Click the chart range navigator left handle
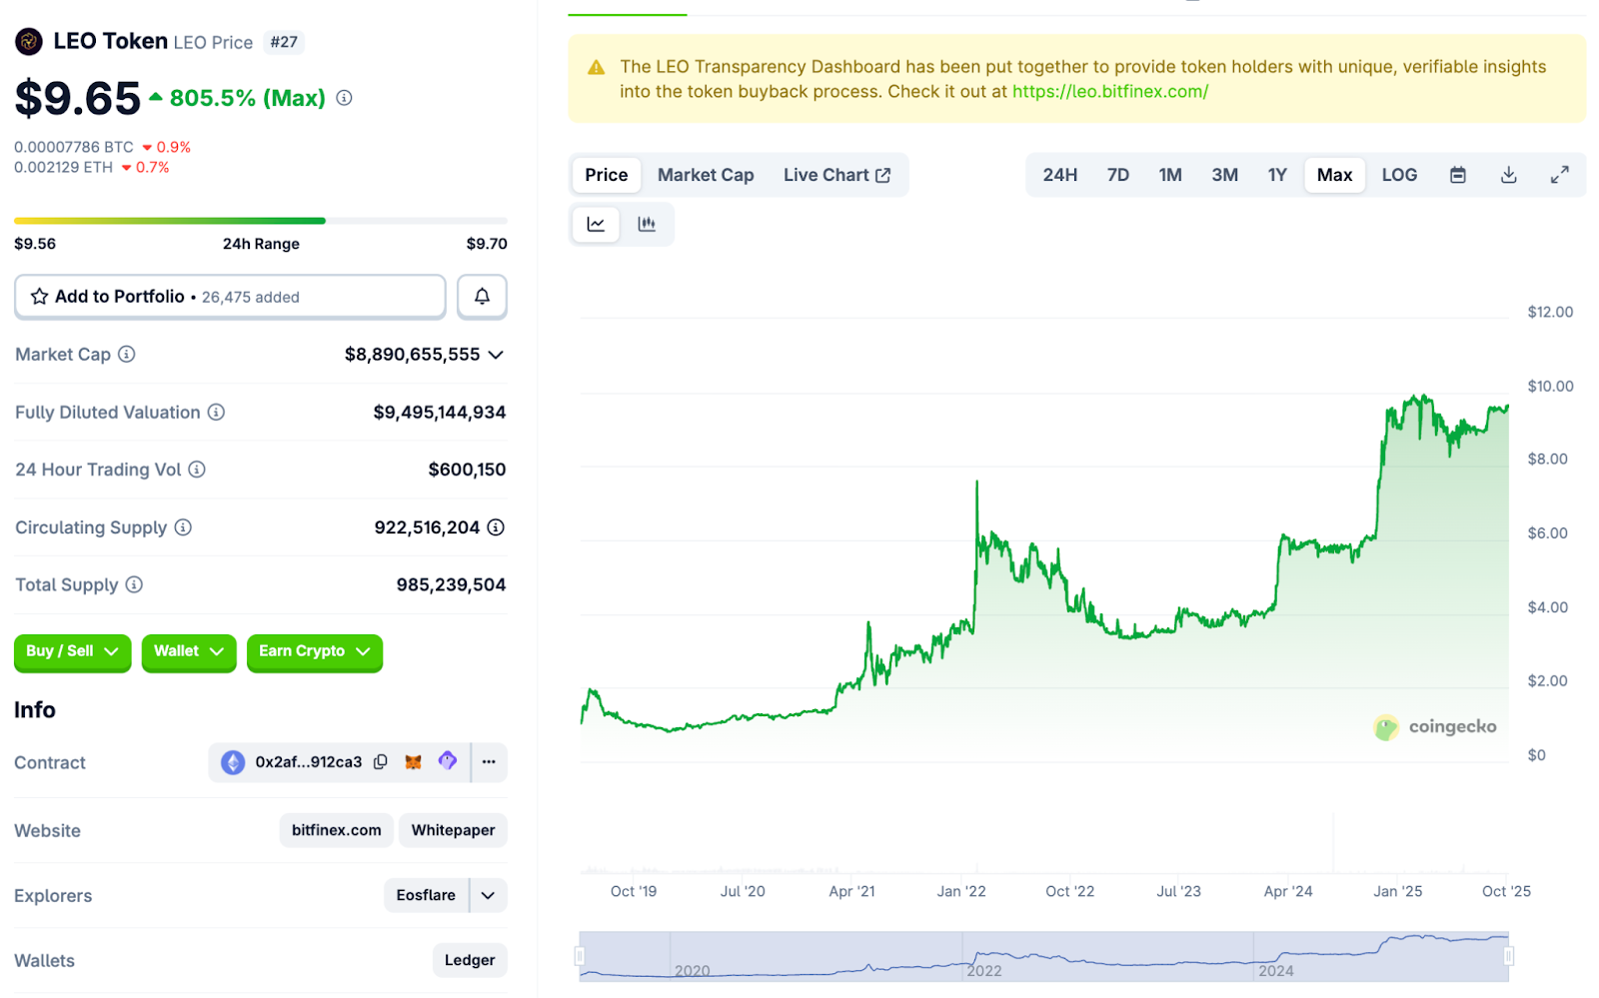Viewport: 1599px width, 998px height. point(580,956)
